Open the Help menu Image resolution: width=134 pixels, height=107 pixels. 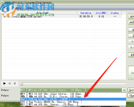(30, 8)
